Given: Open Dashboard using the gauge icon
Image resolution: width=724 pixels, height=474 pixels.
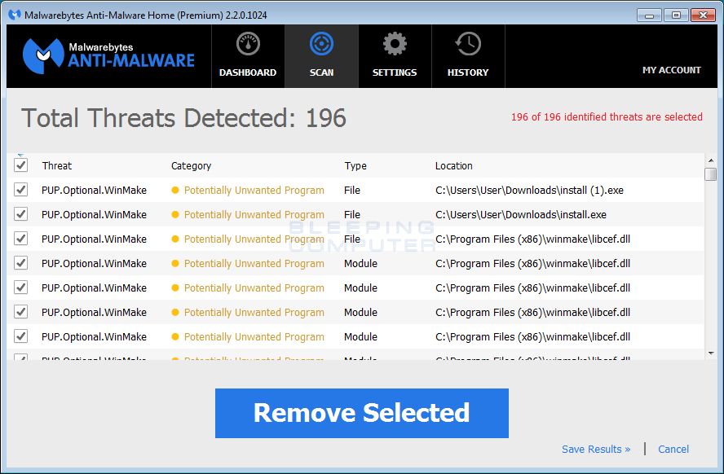Looking at the screenshot, I should pos(247,43).
